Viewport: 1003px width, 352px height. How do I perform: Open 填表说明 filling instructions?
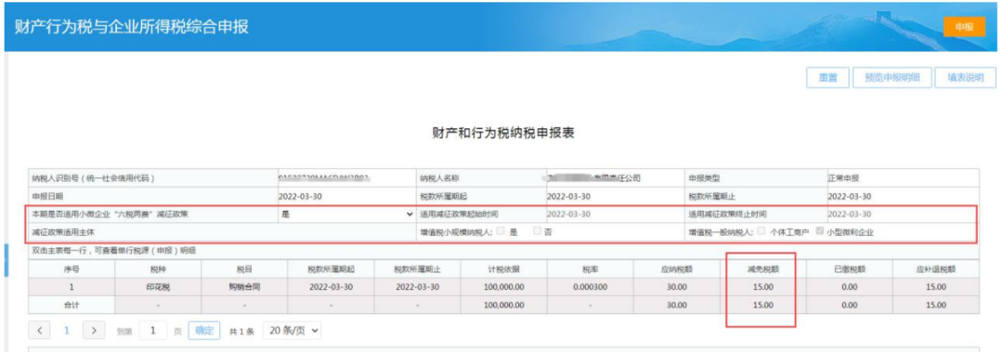965,77
